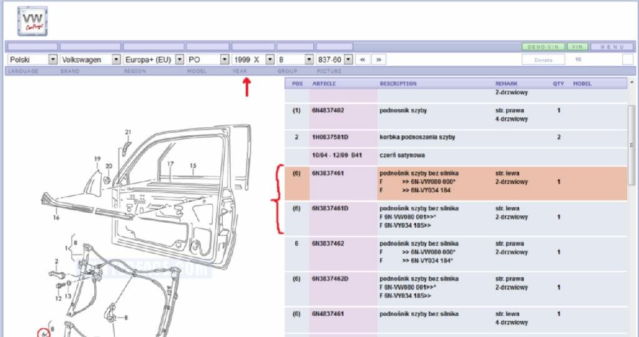
Task: Go to previous picture with « button
Action: tap(363, 59)
